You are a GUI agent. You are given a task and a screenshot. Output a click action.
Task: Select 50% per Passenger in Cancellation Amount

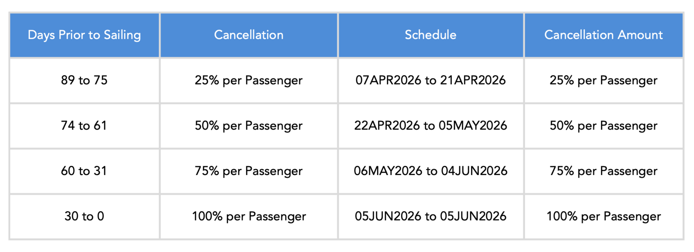pos(604,126)
